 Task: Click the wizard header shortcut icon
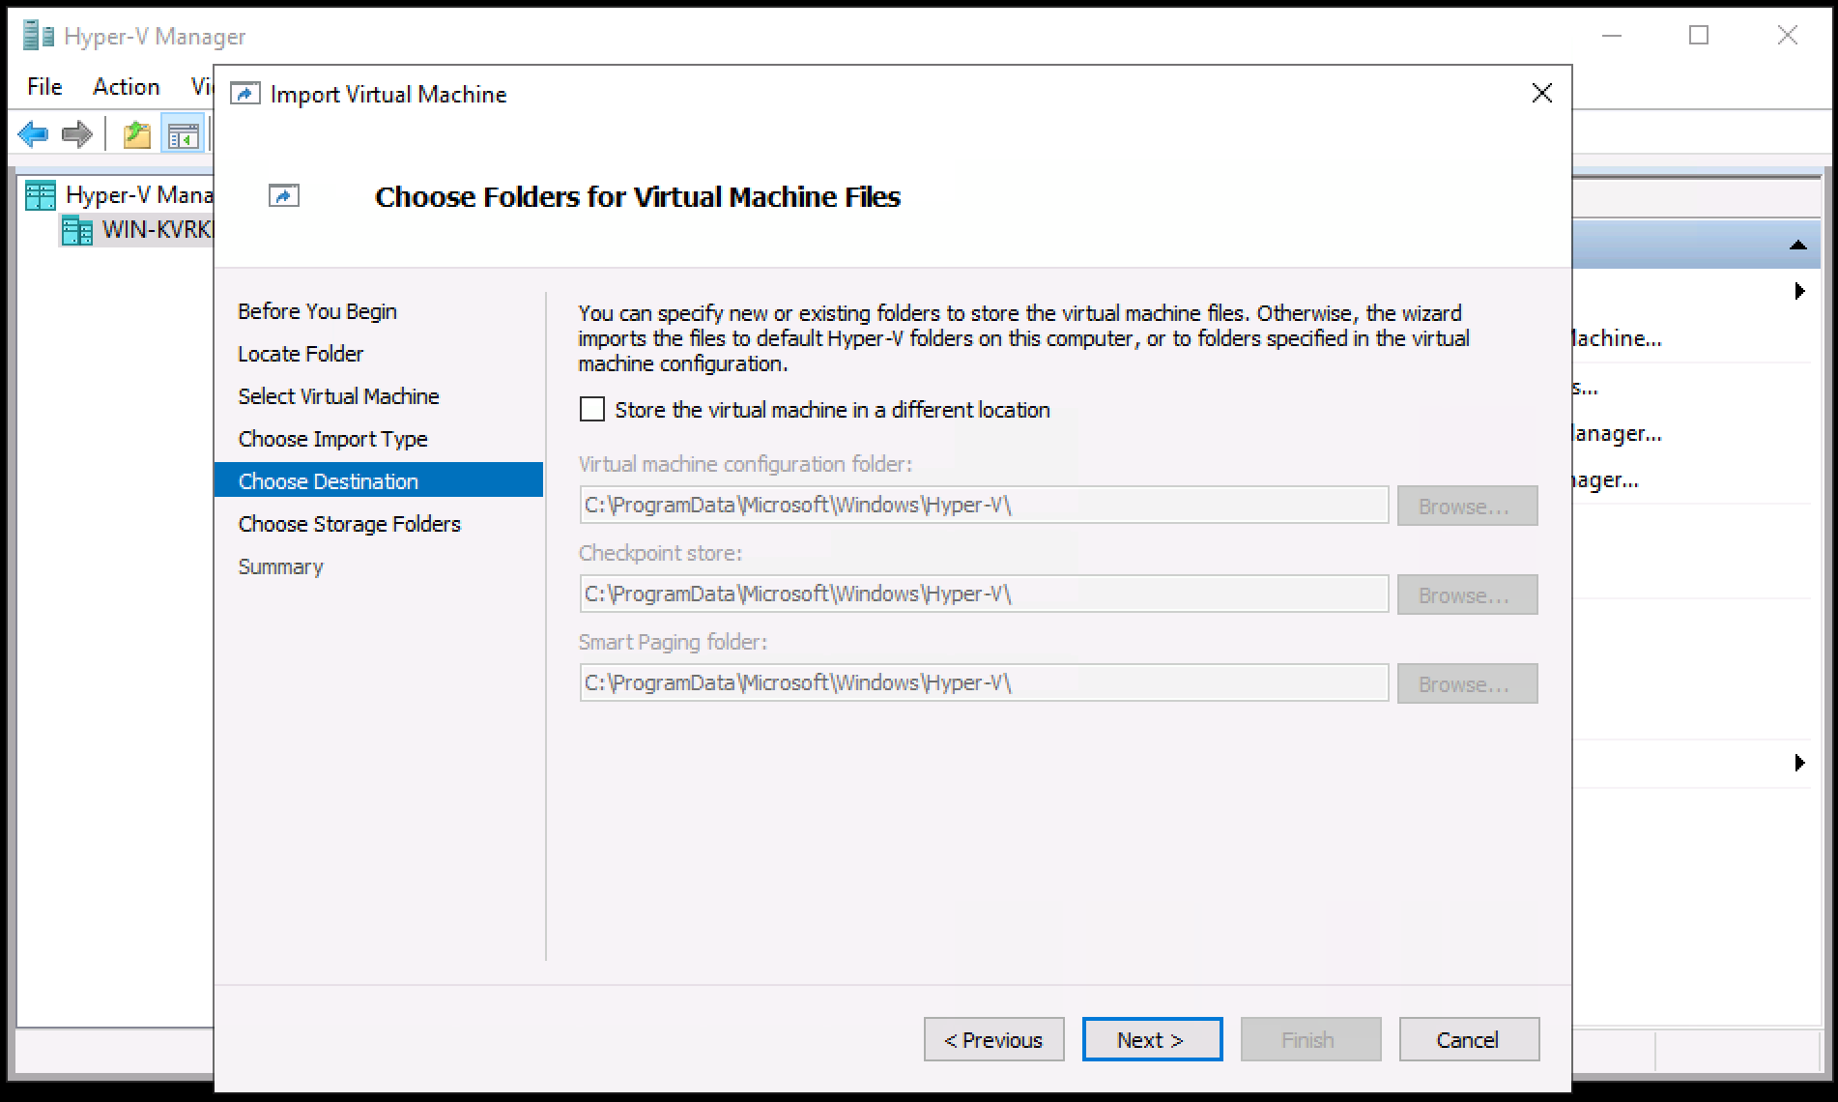[x=283, y=196]
